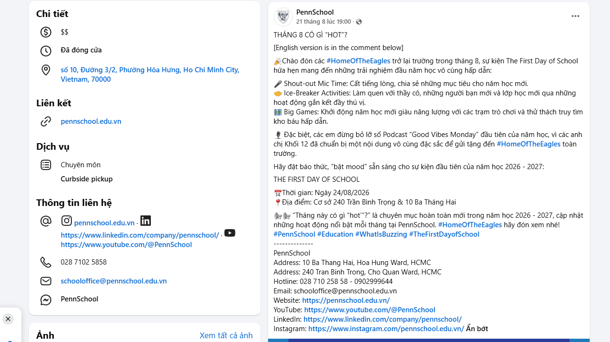The height and width of the screenshot is (342, 610).
Task: Open the YouTube link in the post footer
Action: (x=370, y=310)
